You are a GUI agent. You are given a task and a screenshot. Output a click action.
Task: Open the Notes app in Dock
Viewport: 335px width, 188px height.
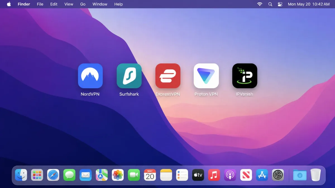click(x=166, y=175)
